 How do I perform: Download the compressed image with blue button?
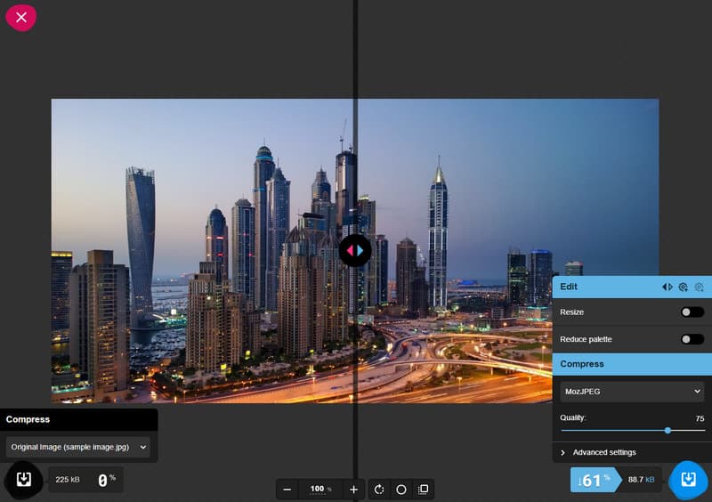tap(688, 480)
